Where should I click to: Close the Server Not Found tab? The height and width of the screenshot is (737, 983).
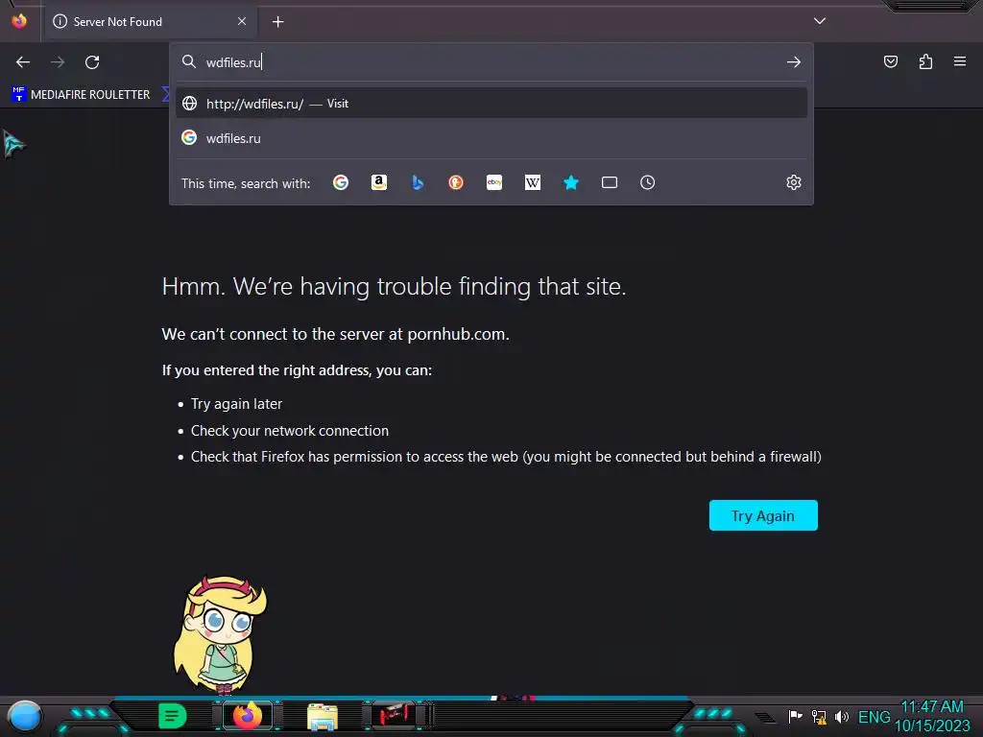tap(242, 21)
